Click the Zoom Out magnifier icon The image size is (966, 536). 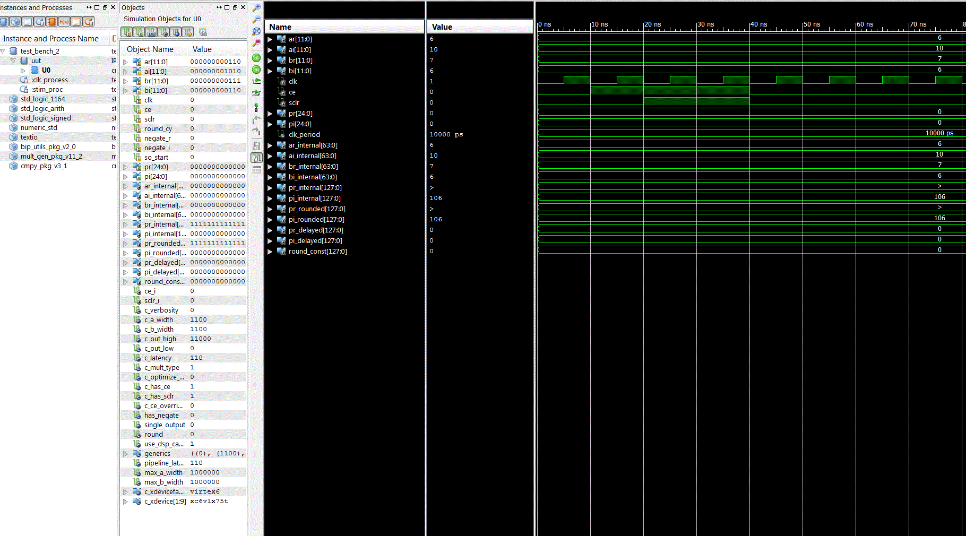pyautogui.click(x=256, y=20)
